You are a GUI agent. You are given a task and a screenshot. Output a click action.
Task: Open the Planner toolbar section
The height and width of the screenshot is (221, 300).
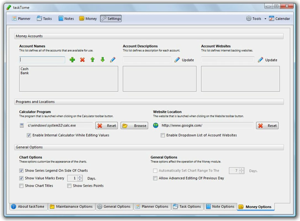click(x=21, y=19)
